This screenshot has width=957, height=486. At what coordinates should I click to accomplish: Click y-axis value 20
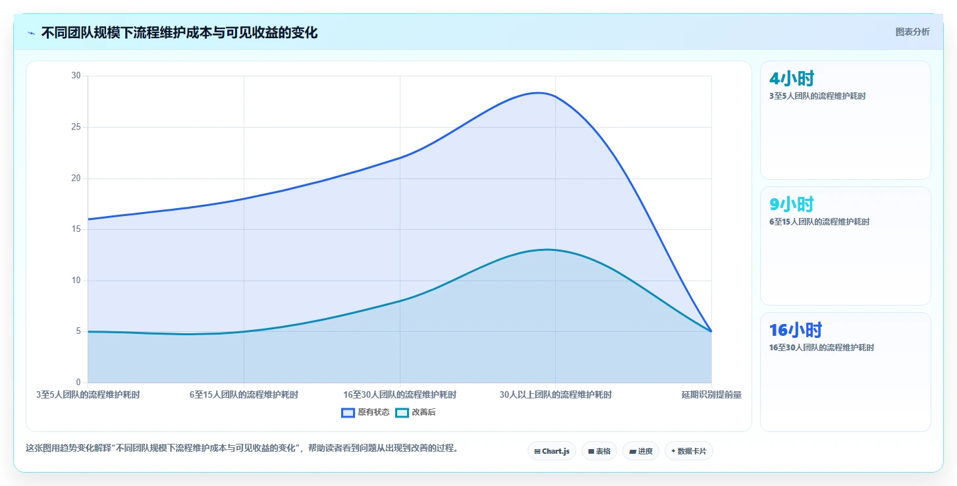click(76, 178)
